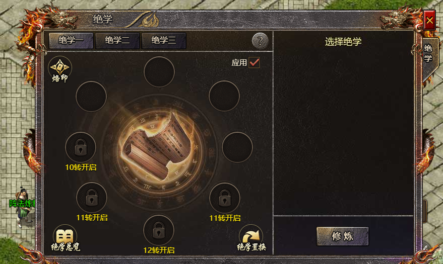Viewport: 443px width, 264px height.
Task: Select the empty upper-right skill slot
Action: pyautogui.click(x=224, y=96)
